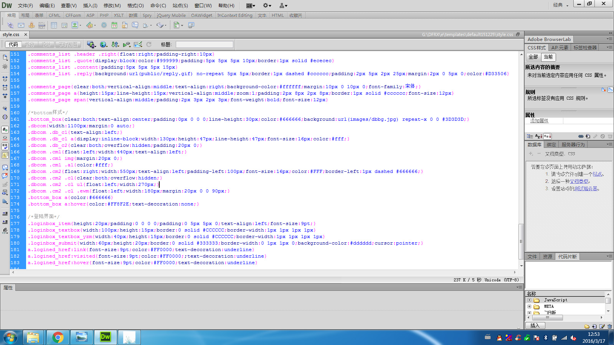
Task: Expand the JavaScript snippets folder
Action: (x=530, y=300)
